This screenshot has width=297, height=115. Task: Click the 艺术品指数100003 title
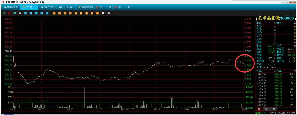(x=276, y=18)
